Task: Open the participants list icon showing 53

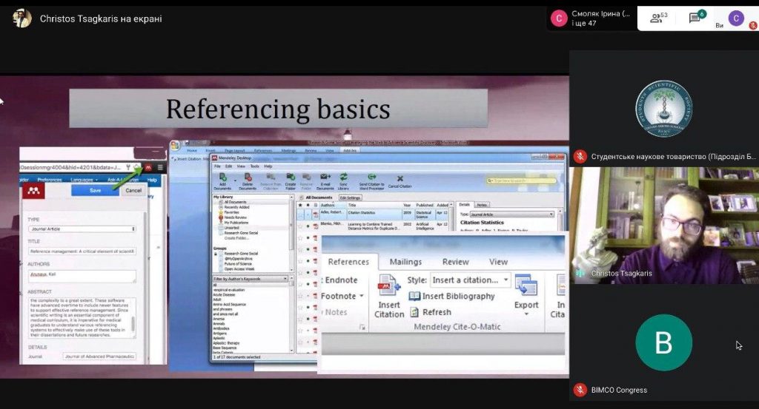Action: [659, 18]
